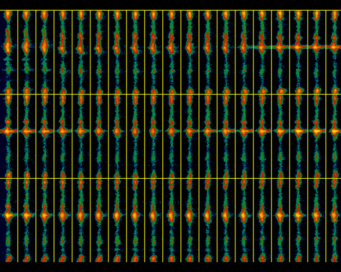Click the dark blue strip at left image edge
Image resolution: width=341 pixels, height=272 pixels.
[2, 136]
